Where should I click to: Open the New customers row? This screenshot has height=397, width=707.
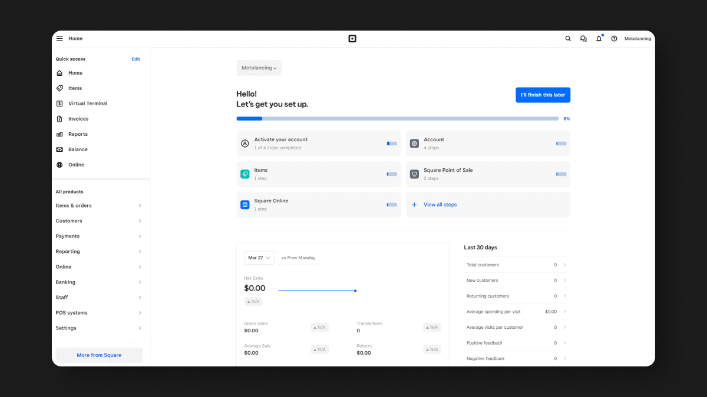coord(517,281)
